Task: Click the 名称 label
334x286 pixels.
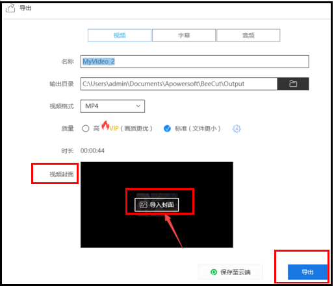Action: pyautogui.click(x=68, y=62)
